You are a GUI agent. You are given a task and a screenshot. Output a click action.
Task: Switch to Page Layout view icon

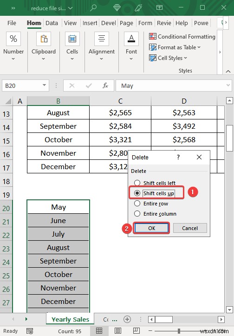118,330
